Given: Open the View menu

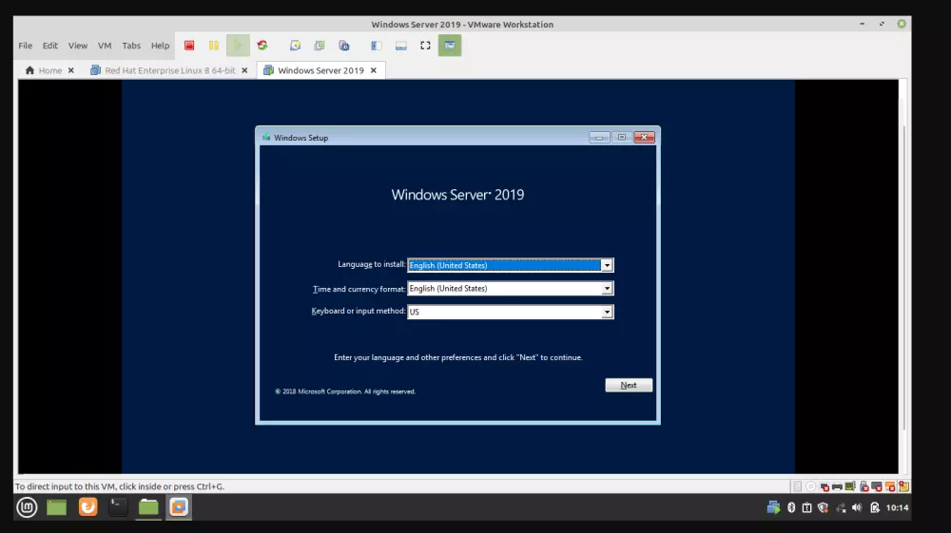Looking at the screenshot, I should 78,46.
